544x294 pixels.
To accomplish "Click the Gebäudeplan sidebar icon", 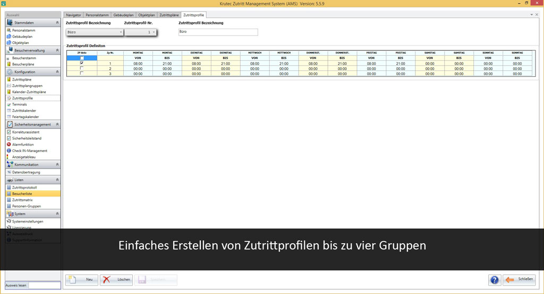I will click(9, 37).
